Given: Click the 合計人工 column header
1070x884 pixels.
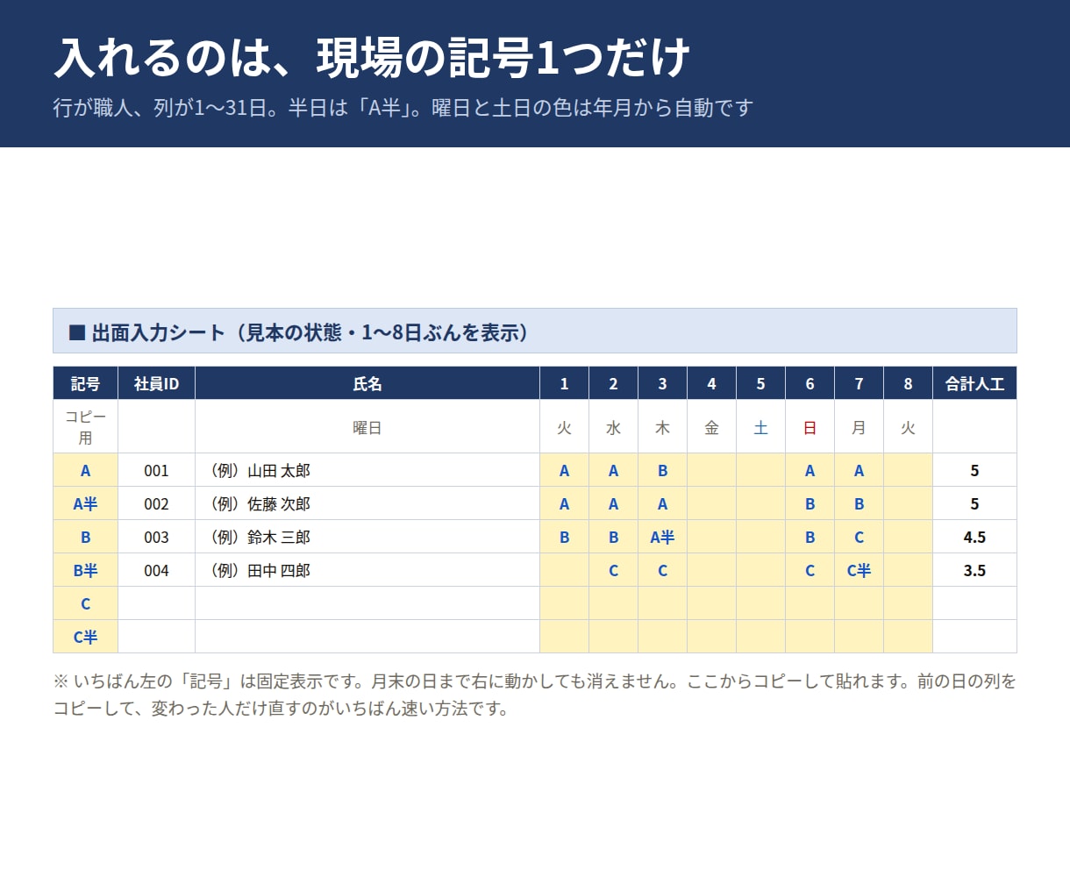Looking at the screenshot, I should pos(974,383).
